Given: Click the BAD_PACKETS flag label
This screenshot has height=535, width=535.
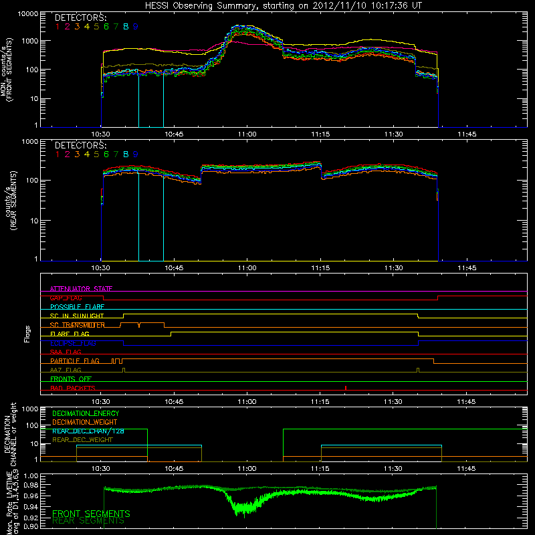Looking at the screenshot, I should pos(73,388).
